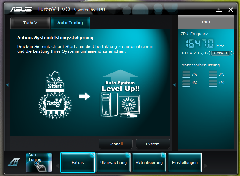Open the Aktualisierung section

[149, 162]
